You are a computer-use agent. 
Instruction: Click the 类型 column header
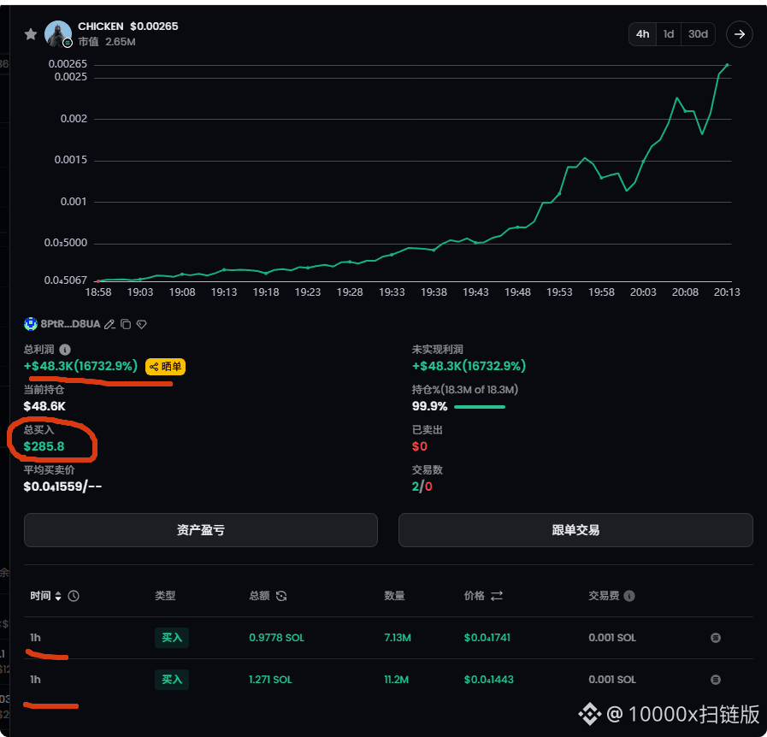coord(165,596)
